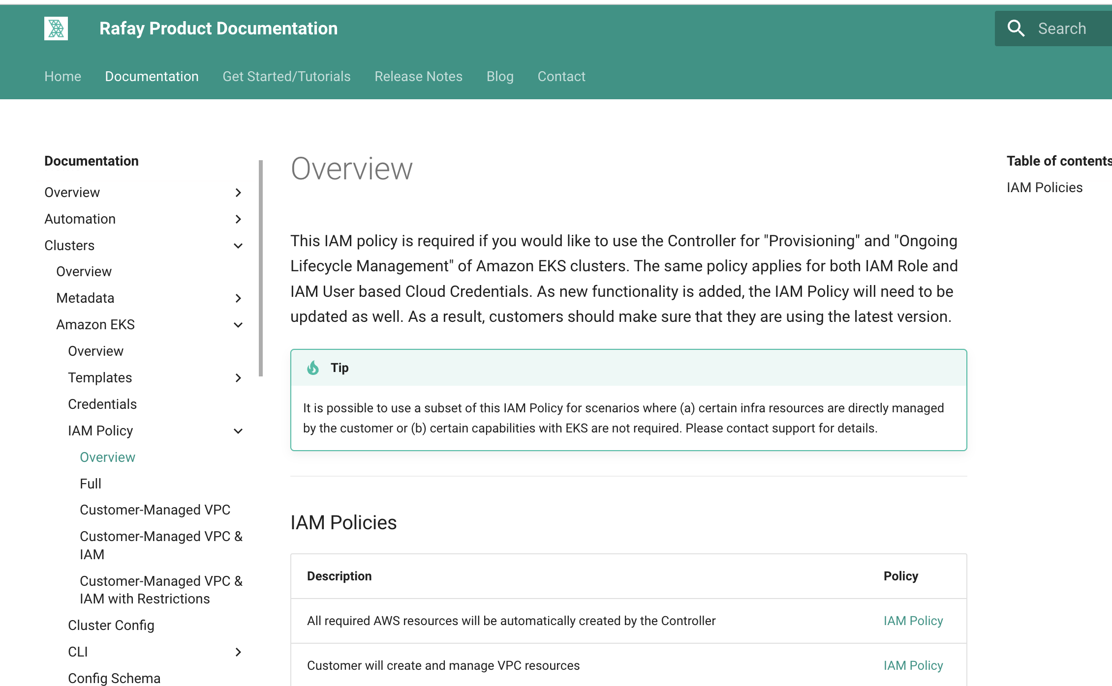Expand the CLI sidebar item arrow
The width and height of the screenshot is (1112, 686).
click(238, 652)
